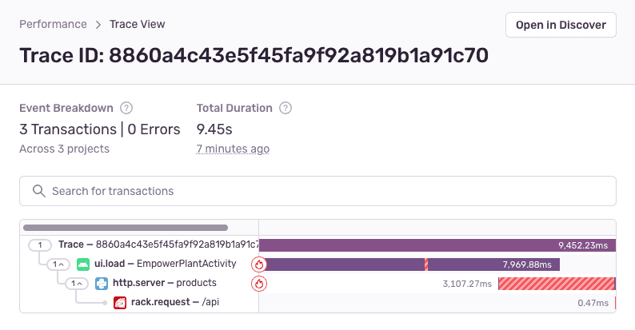Click the help icon next to Total Duration
The width and height of the screenshot is (635, 330).
click(x=286, y=108)
